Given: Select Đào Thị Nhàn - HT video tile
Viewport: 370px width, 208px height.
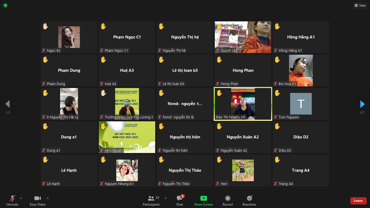Looking at the screenshot, I should [243, 104].
